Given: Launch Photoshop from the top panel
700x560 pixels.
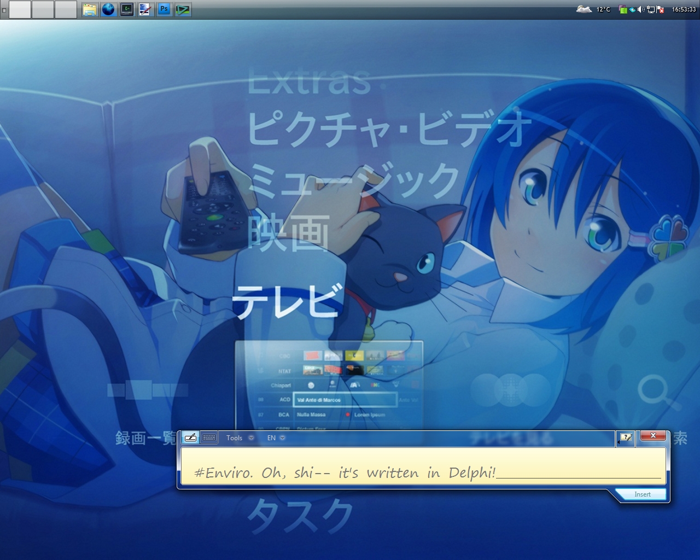Looking at the screenshot, I should (164, 9).
